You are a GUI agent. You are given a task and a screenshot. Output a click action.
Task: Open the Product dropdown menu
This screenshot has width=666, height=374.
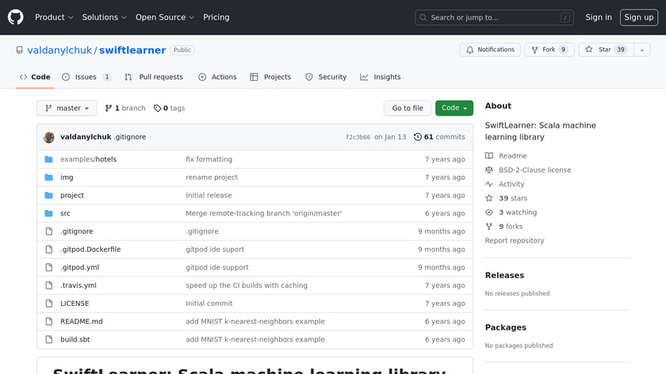click(54, 17)
